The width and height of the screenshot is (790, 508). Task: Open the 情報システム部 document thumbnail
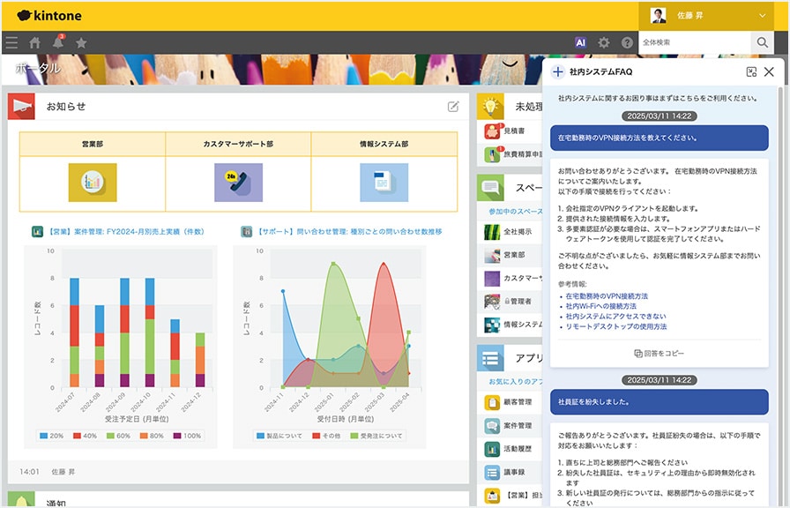point(384,183)
